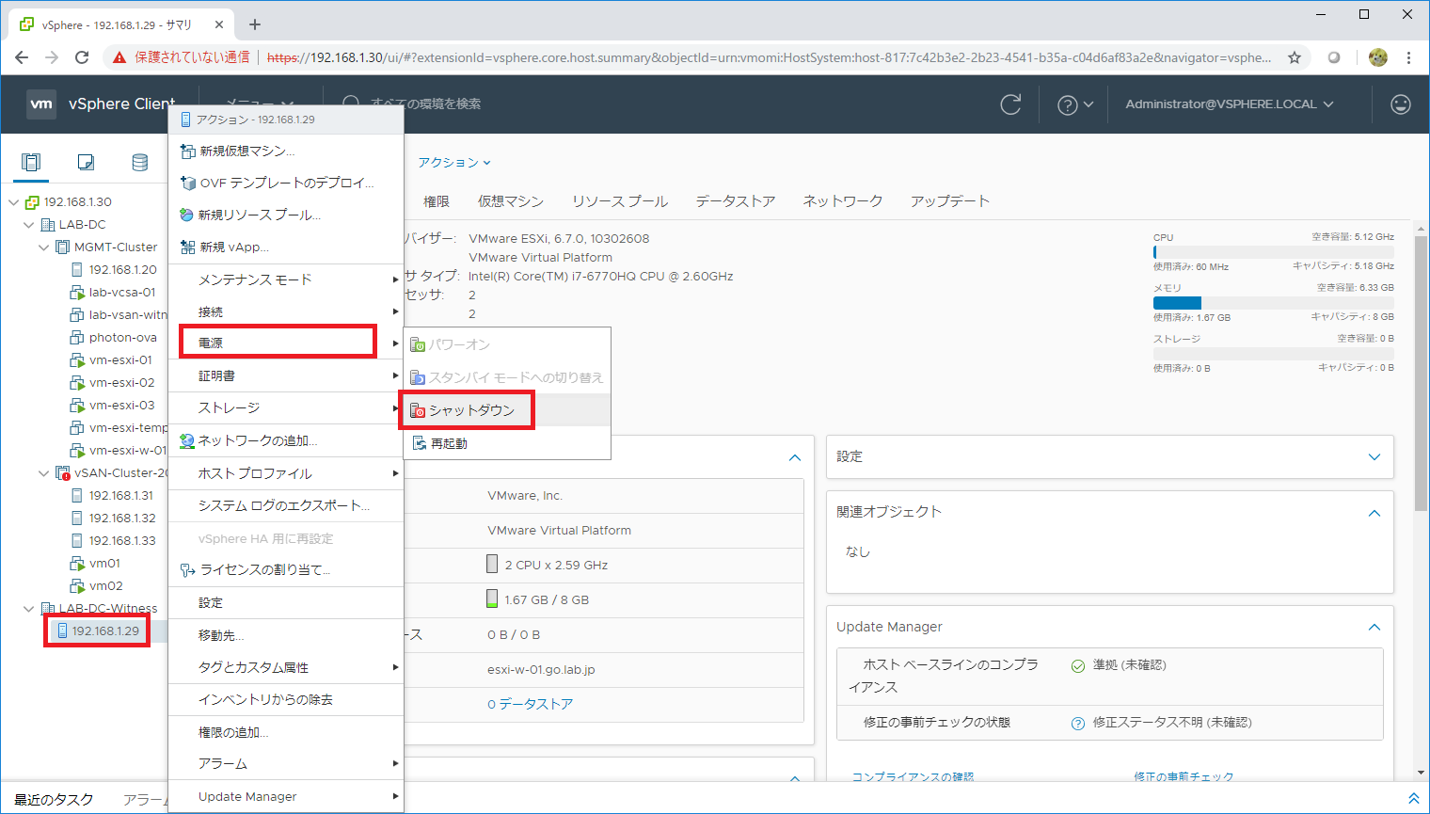
Task: Collapse the LAB-DC-Witness datacenter node
Action: tap(29, 609)
